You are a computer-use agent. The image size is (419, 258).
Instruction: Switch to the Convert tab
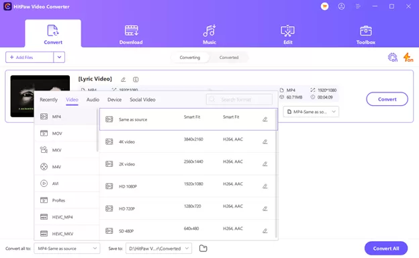point(53,34)
